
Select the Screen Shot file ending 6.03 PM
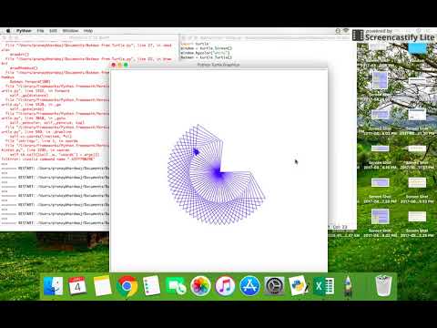point(380,122)
